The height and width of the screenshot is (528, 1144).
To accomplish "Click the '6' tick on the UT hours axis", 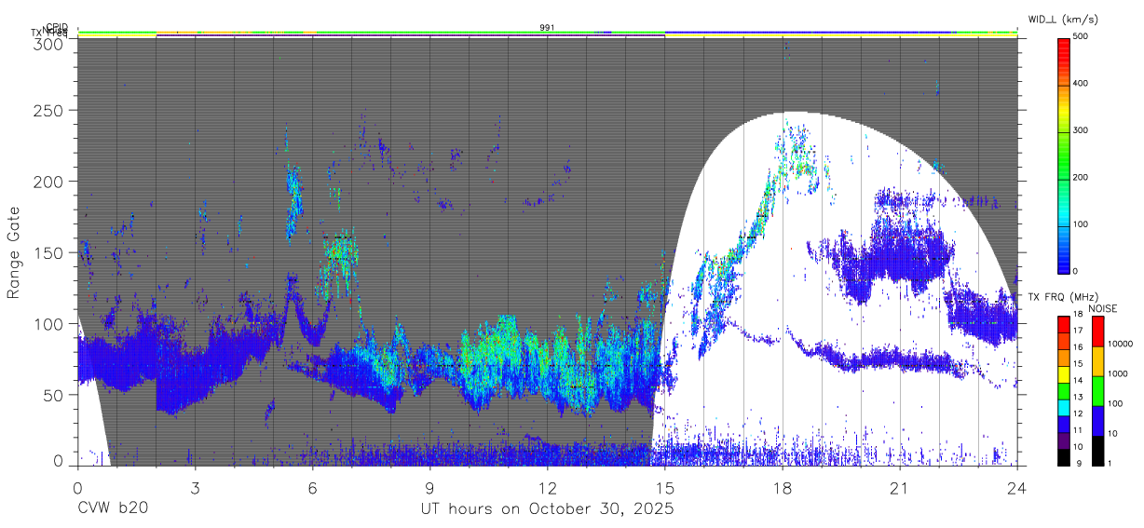I will (313, 487).
